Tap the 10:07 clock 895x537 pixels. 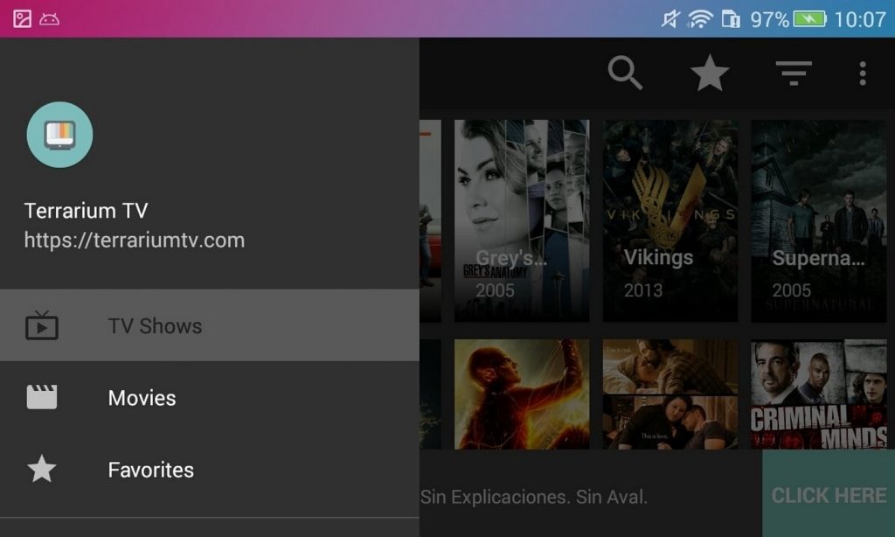click(860, 19)
